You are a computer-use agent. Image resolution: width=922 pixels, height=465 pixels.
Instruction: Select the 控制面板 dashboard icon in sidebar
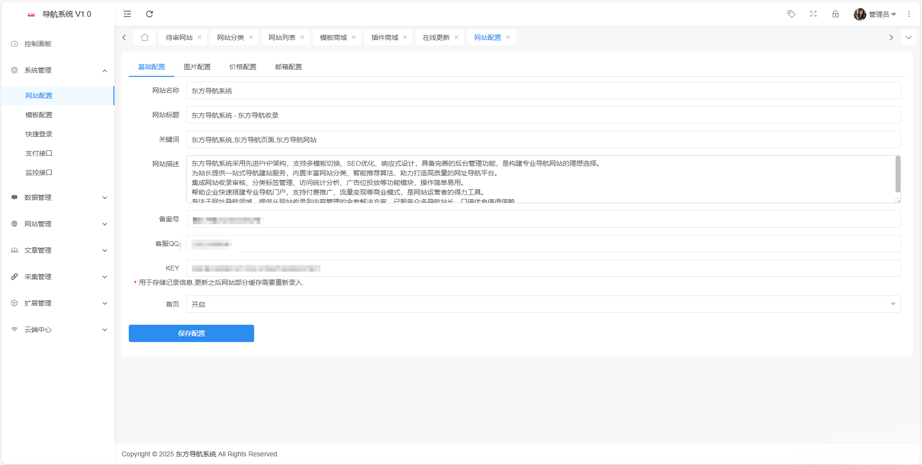[x=14, y=43]
